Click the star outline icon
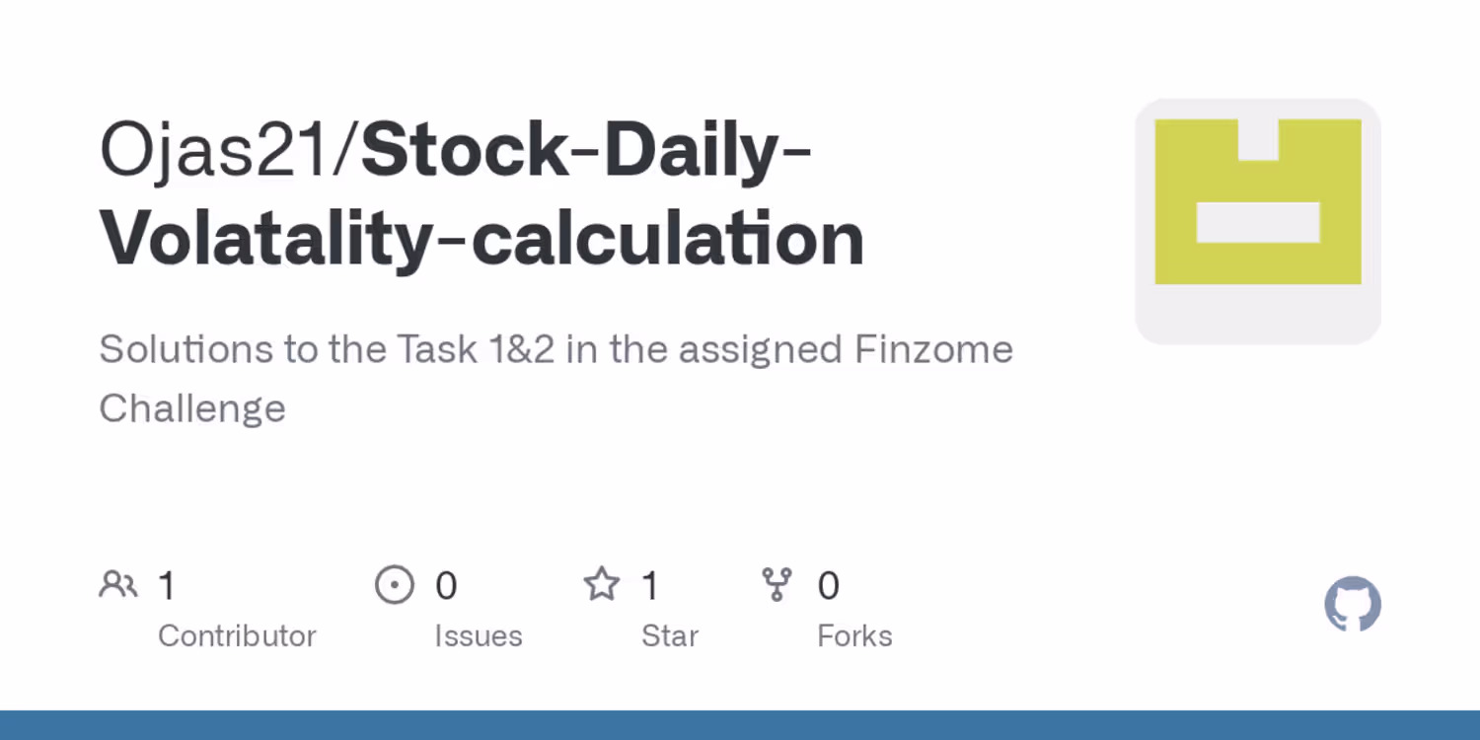Screen dimensions: 1480x740 coord(601,585)
